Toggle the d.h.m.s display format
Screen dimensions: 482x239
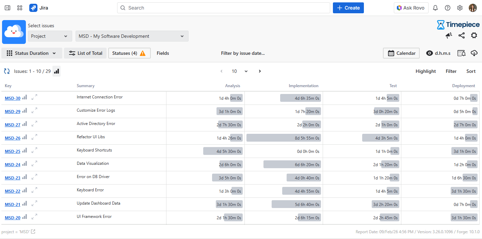[438, 53]
